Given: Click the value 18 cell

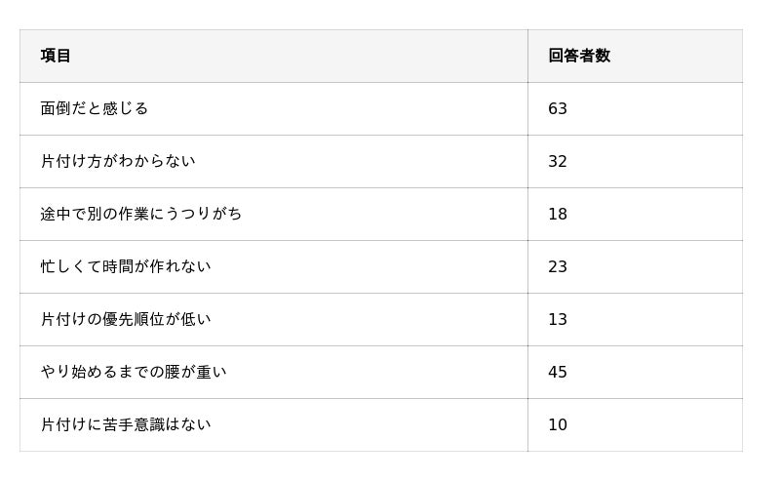Looking at the screenshot, I should tap(558, 214).
